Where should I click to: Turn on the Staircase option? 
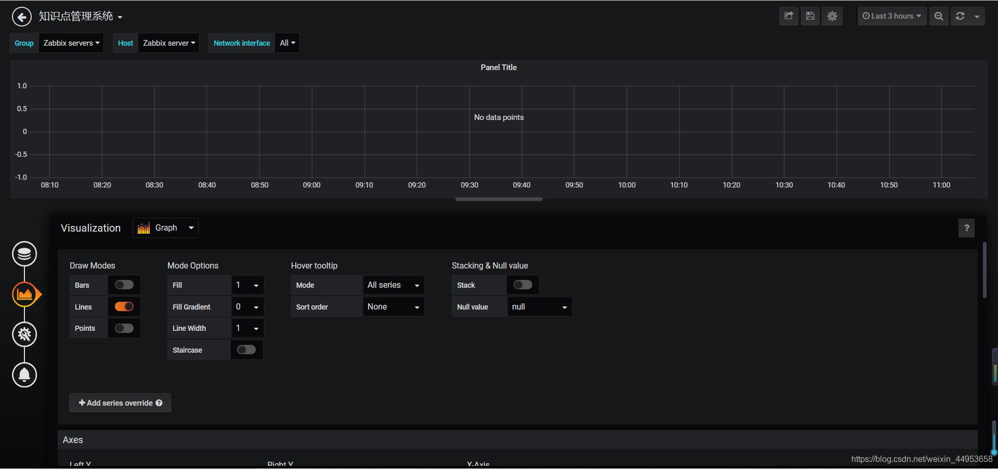246,350
